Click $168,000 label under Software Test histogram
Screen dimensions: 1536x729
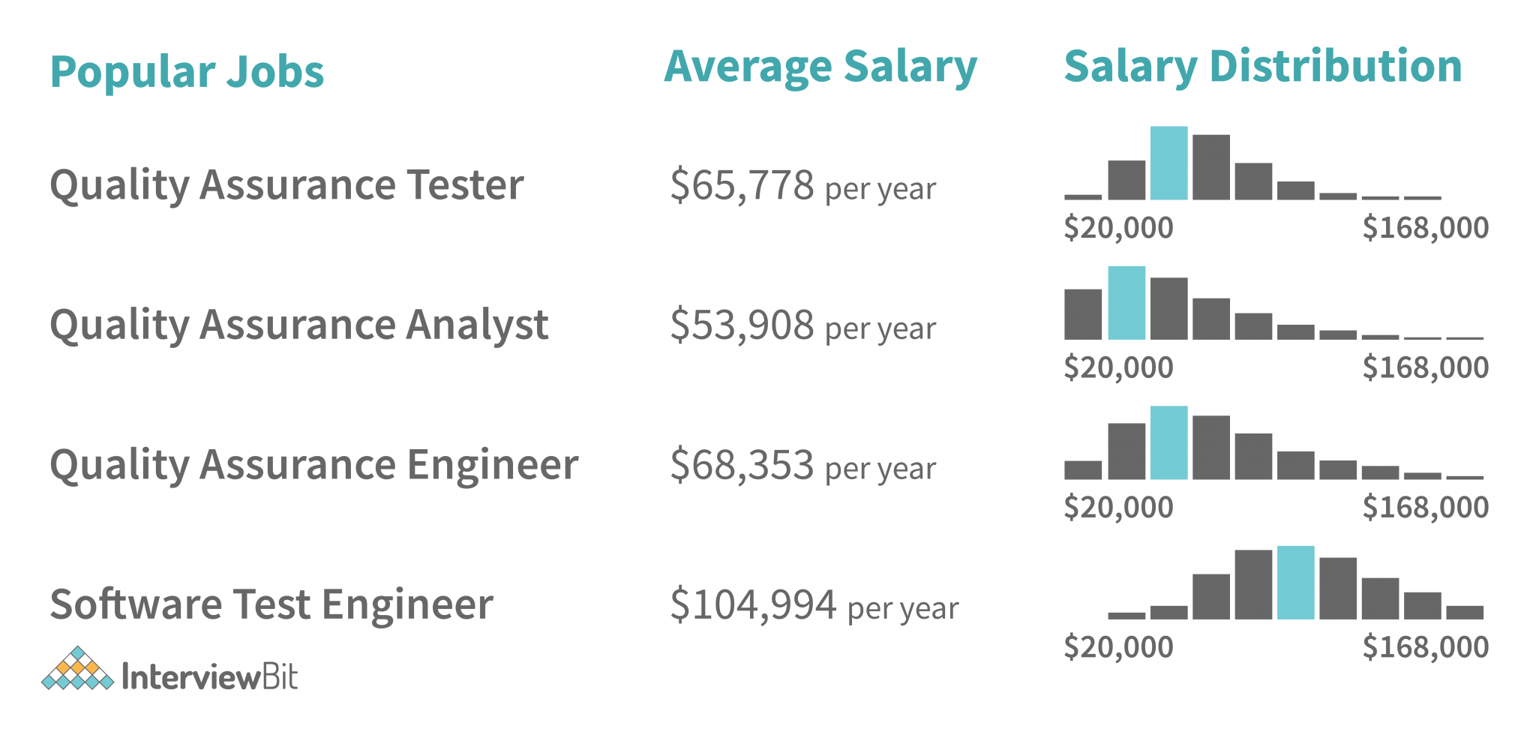[x=1425, y=647]
